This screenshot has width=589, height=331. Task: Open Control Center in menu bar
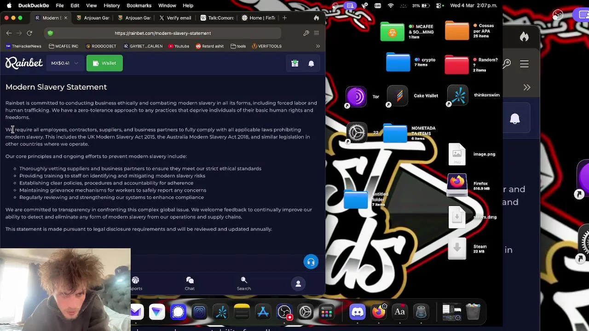pos(439,6)
